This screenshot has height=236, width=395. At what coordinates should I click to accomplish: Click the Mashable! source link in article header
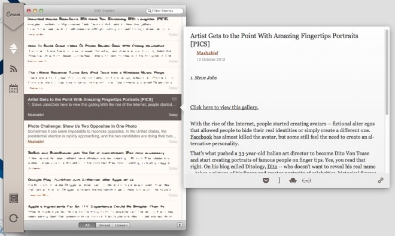[x=207, y=53]
